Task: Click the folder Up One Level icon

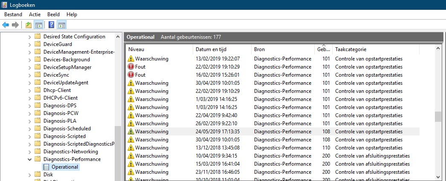Action: (29, 25)
